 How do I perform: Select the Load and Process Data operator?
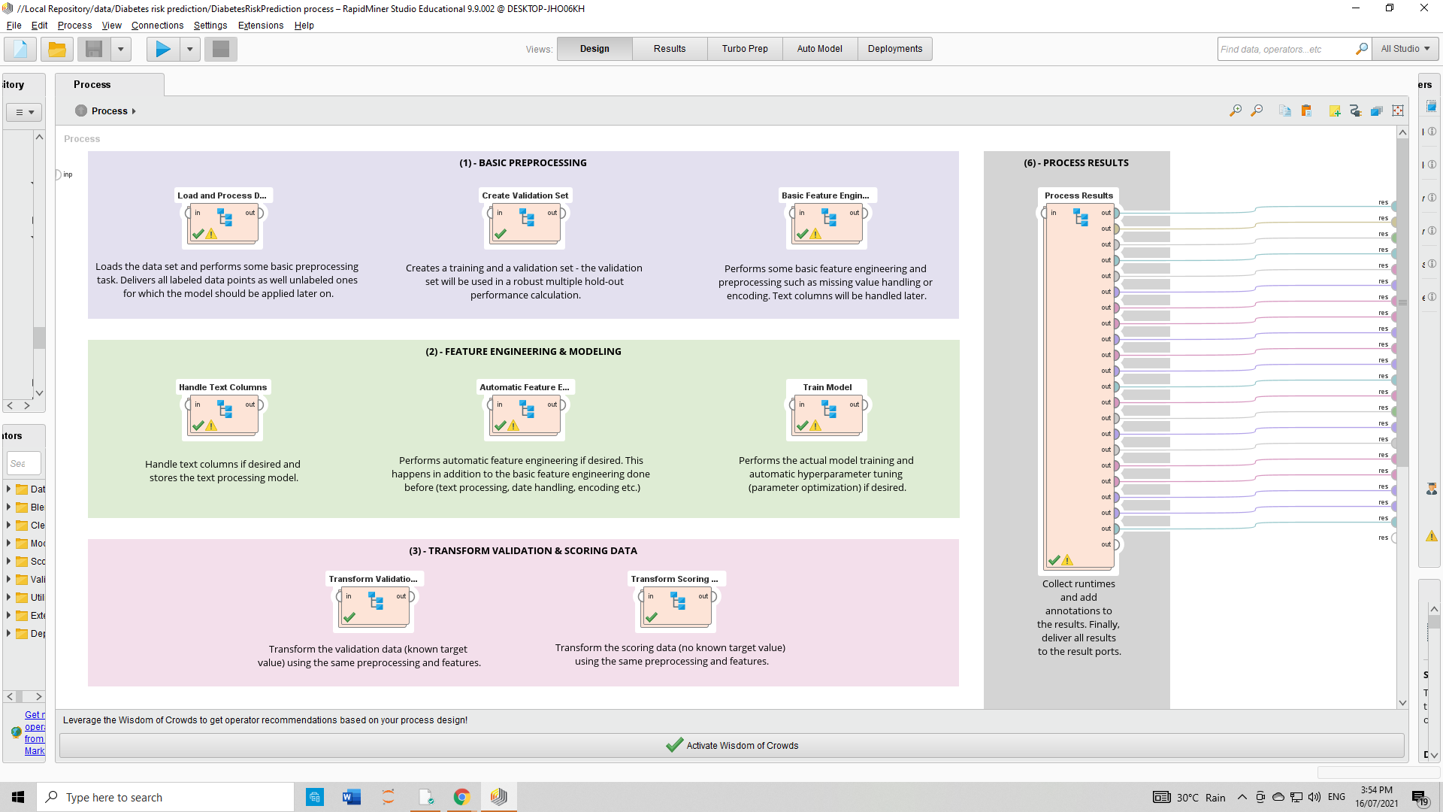coord(224,224)
